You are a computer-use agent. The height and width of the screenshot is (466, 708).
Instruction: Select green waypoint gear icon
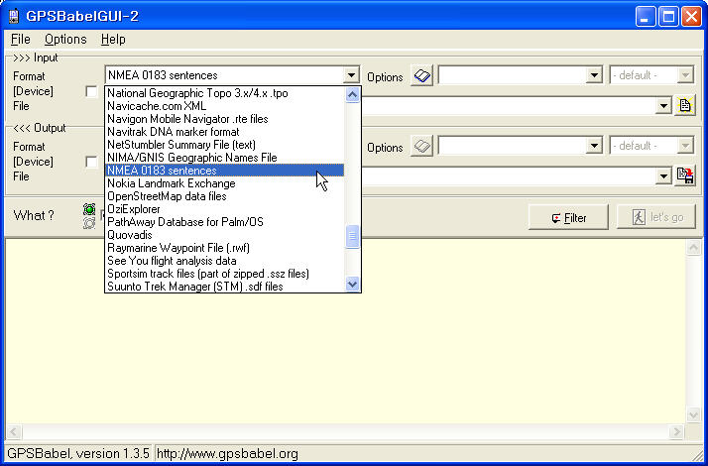pos(89,209)
